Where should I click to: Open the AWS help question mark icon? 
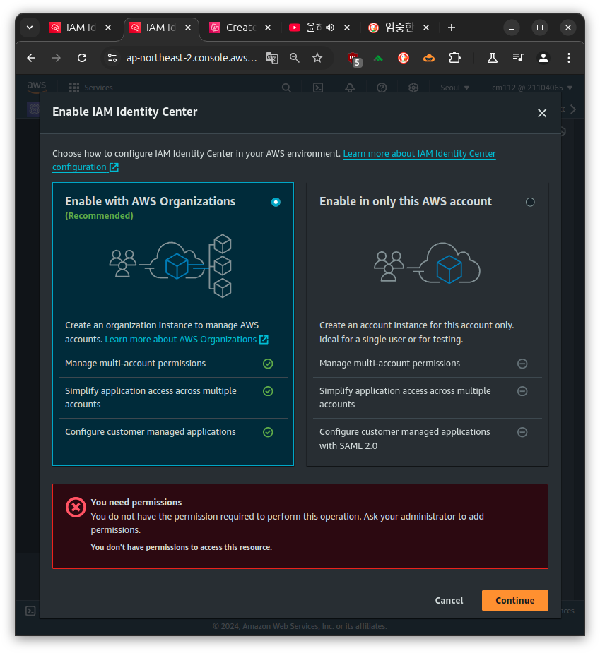pos(382,88)
